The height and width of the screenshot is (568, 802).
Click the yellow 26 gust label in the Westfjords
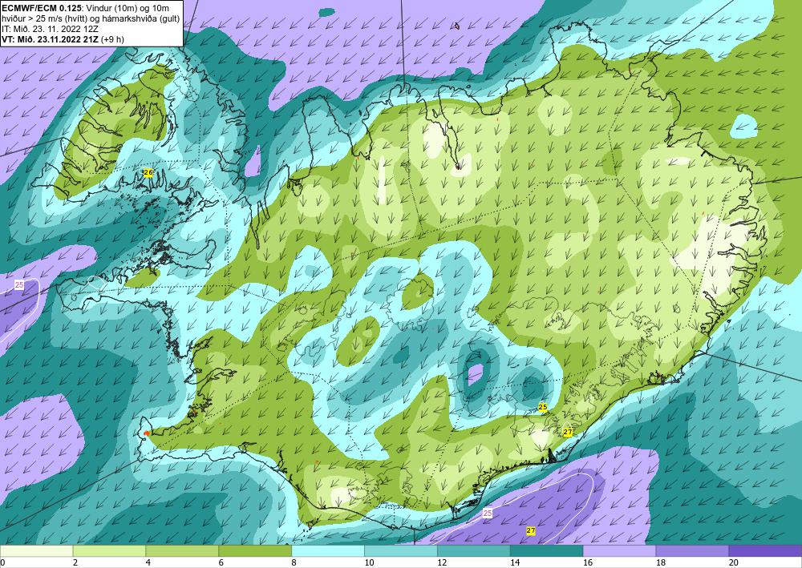click(148, 173)
